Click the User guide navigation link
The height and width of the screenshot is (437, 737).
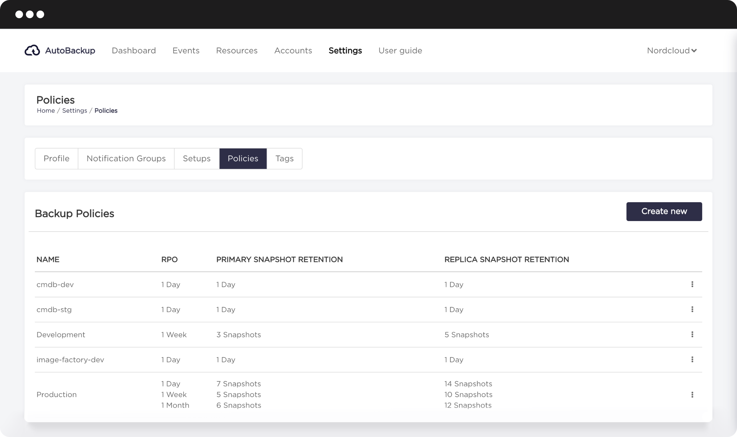pyautogui.click(x=400, y=50)
